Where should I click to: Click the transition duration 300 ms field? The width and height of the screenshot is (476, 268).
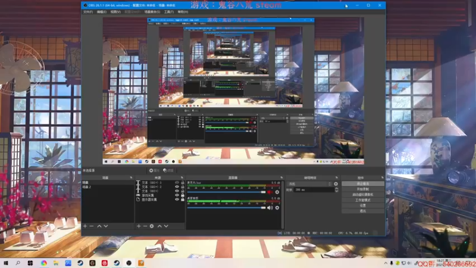tap(314, 189)
